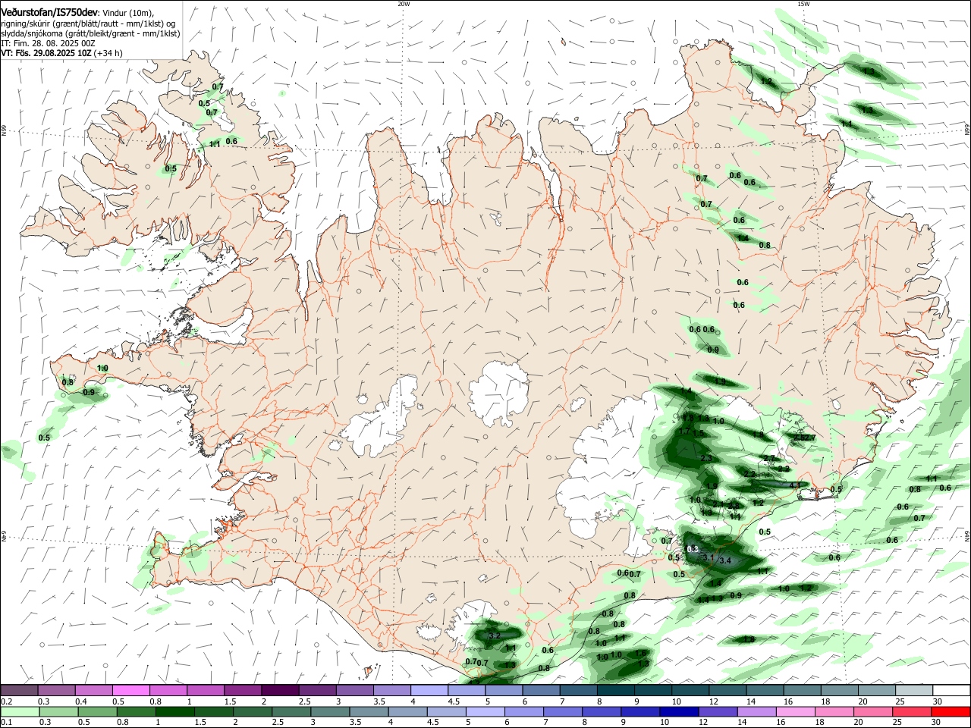This screenshot has width=971, height=728.
Task: Pick the pale green swatch at lower legend 0.1
Action: [19, 711]
